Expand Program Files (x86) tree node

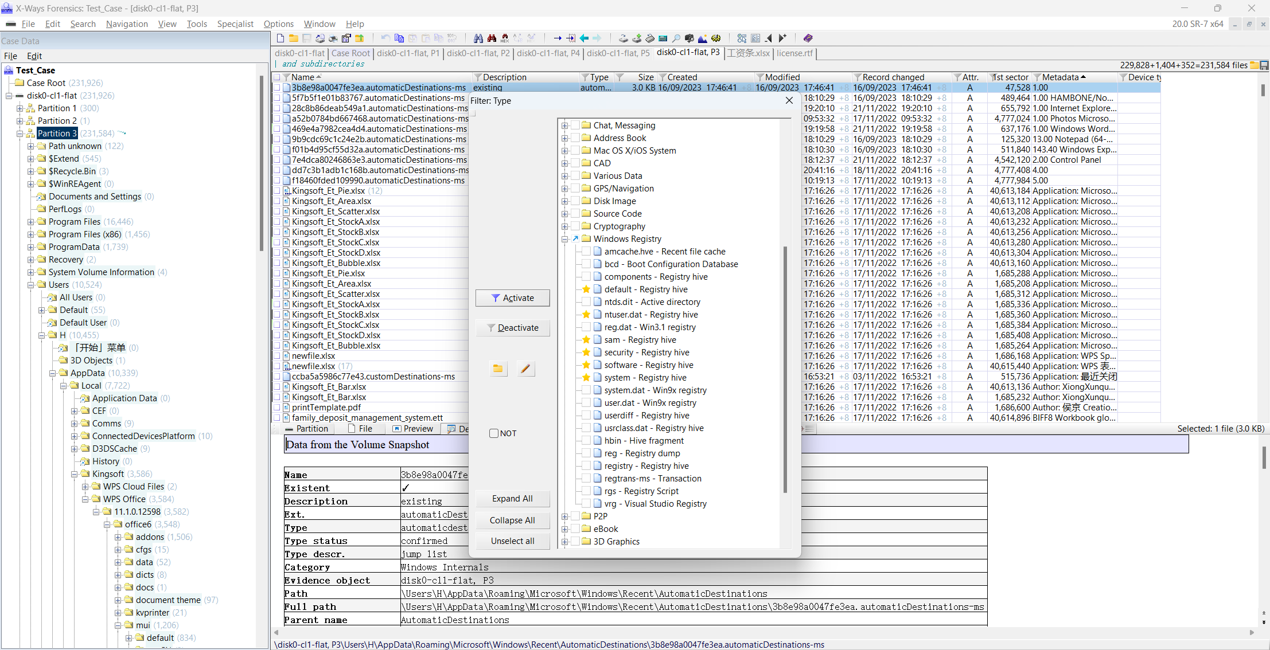[x=31, y=234]
